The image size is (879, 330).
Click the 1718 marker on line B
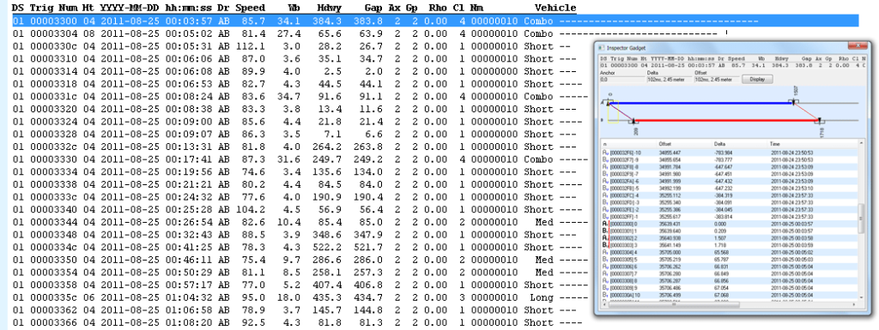point(820,120)
